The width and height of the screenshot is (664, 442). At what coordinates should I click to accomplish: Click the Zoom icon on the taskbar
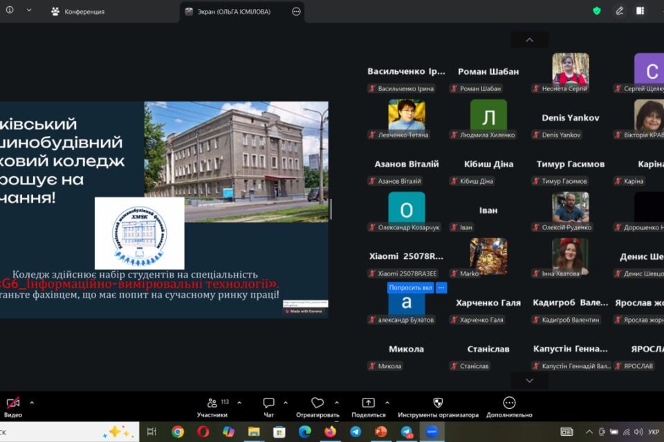click(432, 432)
